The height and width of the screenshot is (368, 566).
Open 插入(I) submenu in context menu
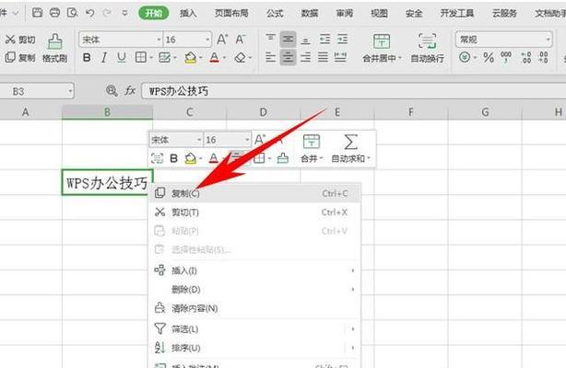[254, 270]
